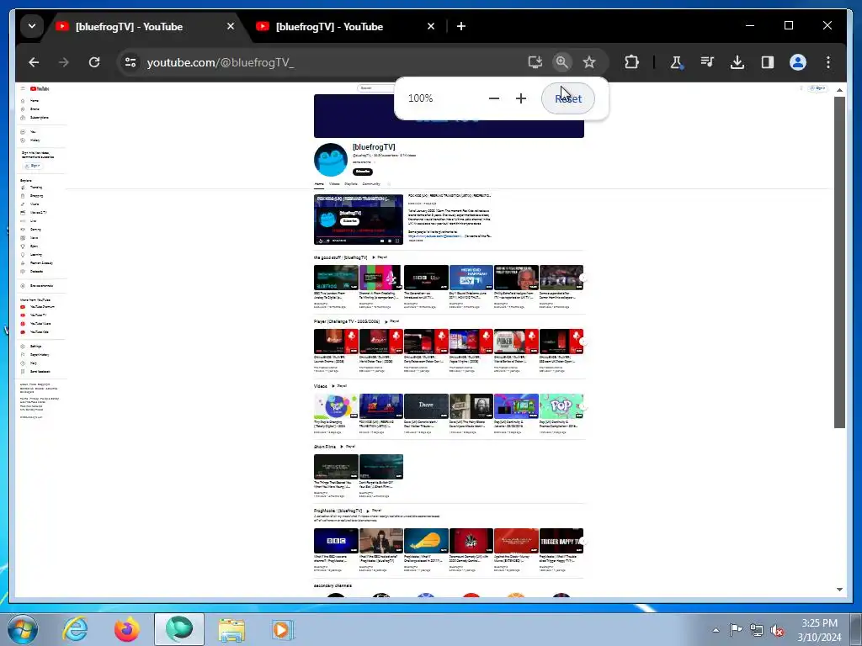Select the channel Home tab
Image resolution: width=862 pixels, height=646 pixels.
click(319, 184)
